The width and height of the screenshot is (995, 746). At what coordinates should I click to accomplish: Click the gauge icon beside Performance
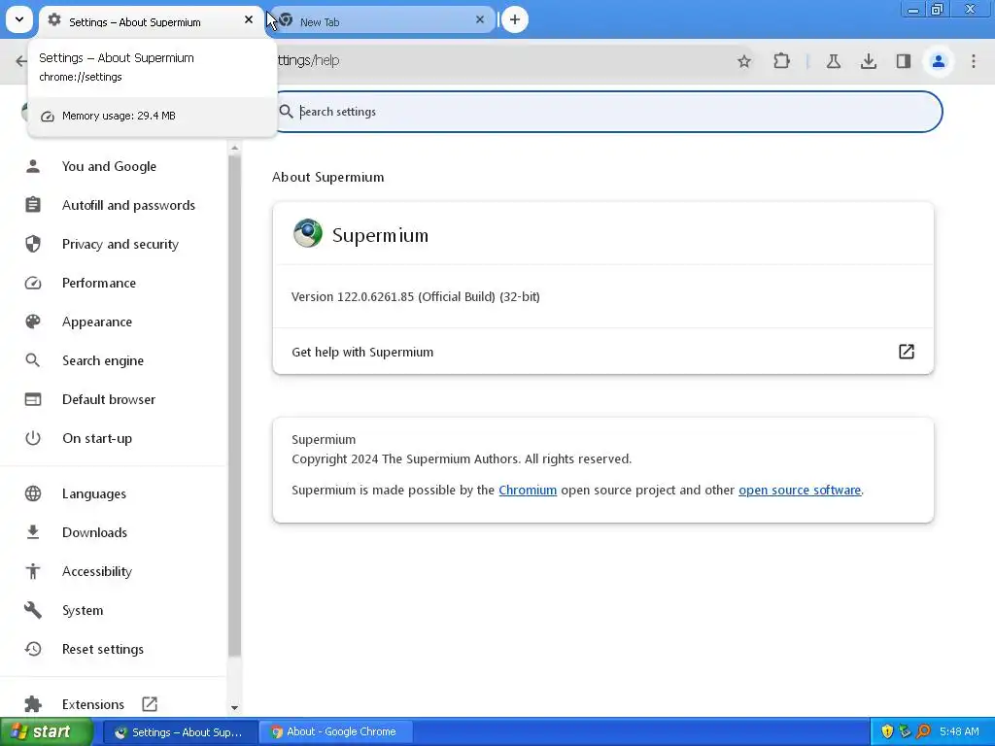click(33, 283)
